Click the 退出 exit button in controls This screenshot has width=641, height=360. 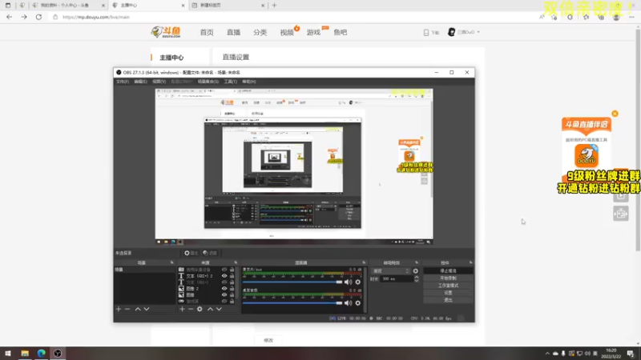[448, 300]
